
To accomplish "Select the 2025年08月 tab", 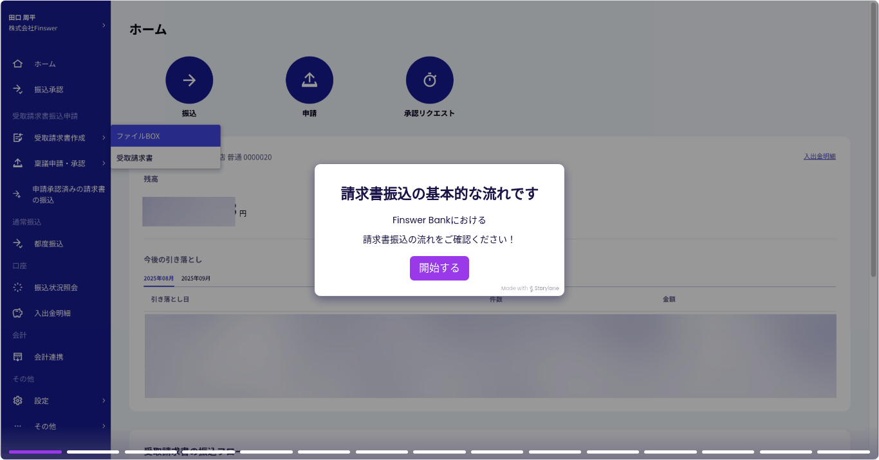I will 159,279.
